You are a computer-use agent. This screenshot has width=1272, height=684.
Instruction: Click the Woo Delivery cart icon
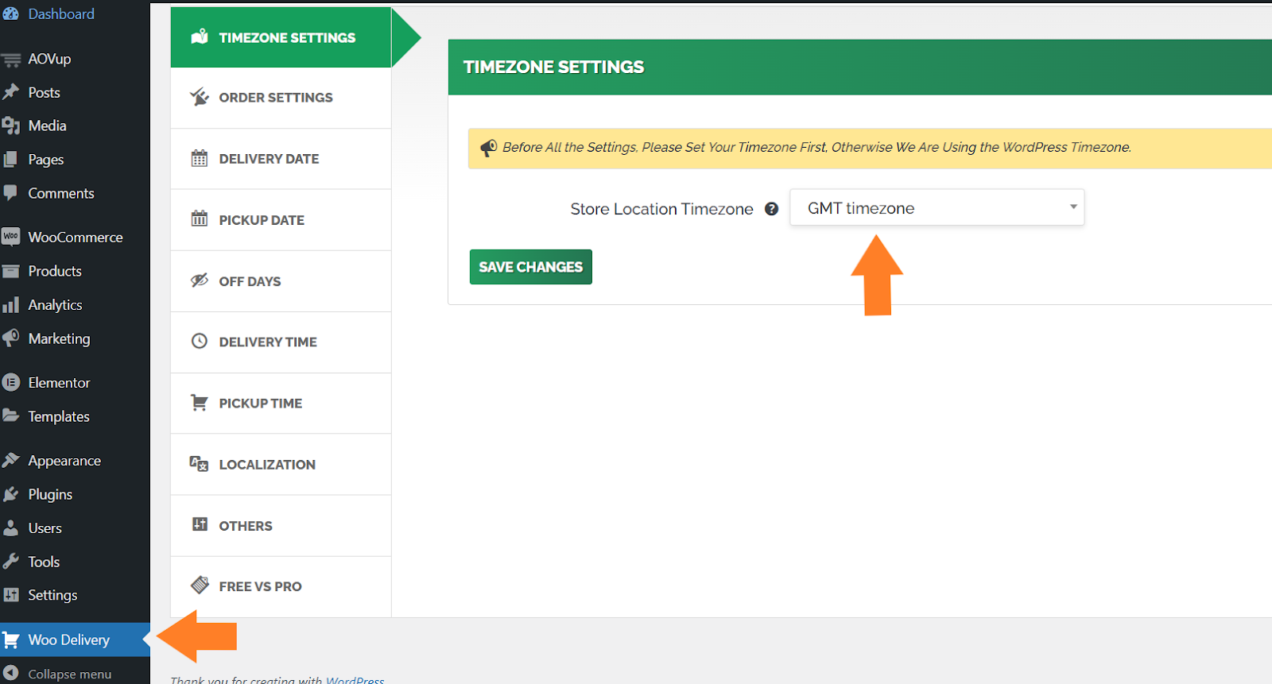coord(10,640)
